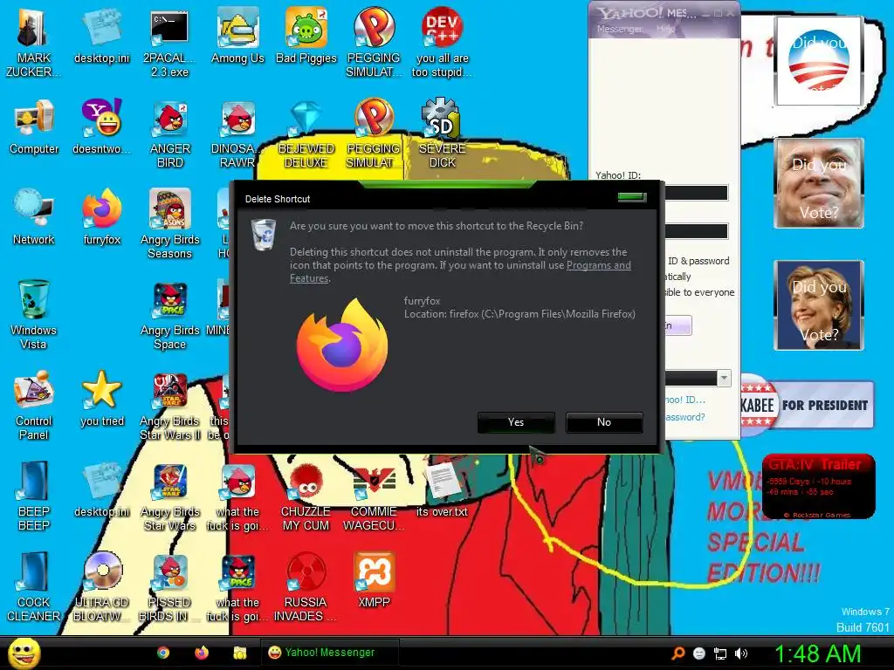The height and width of the screenshot is (670, 894).
Task: Click the Hillary 'Did you Vote?' gadget
Action: tap(819, 304)
